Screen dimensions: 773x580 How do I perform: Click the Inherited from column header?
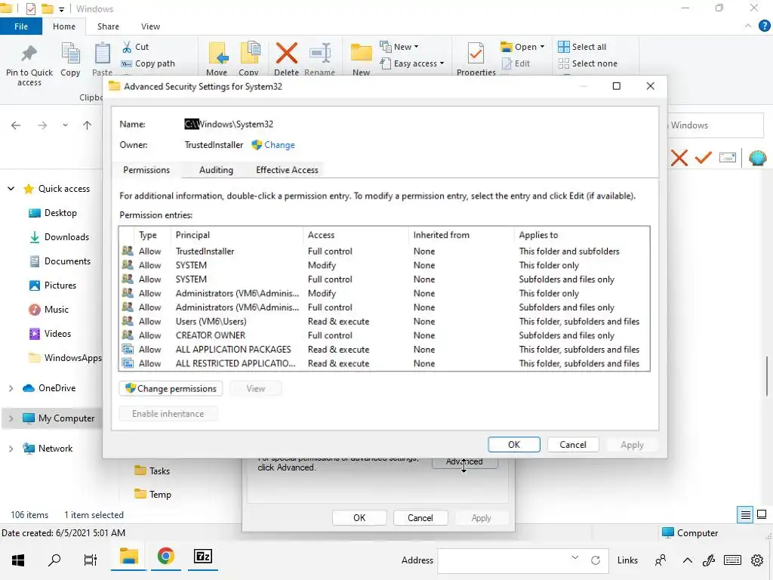click(461, 236)
